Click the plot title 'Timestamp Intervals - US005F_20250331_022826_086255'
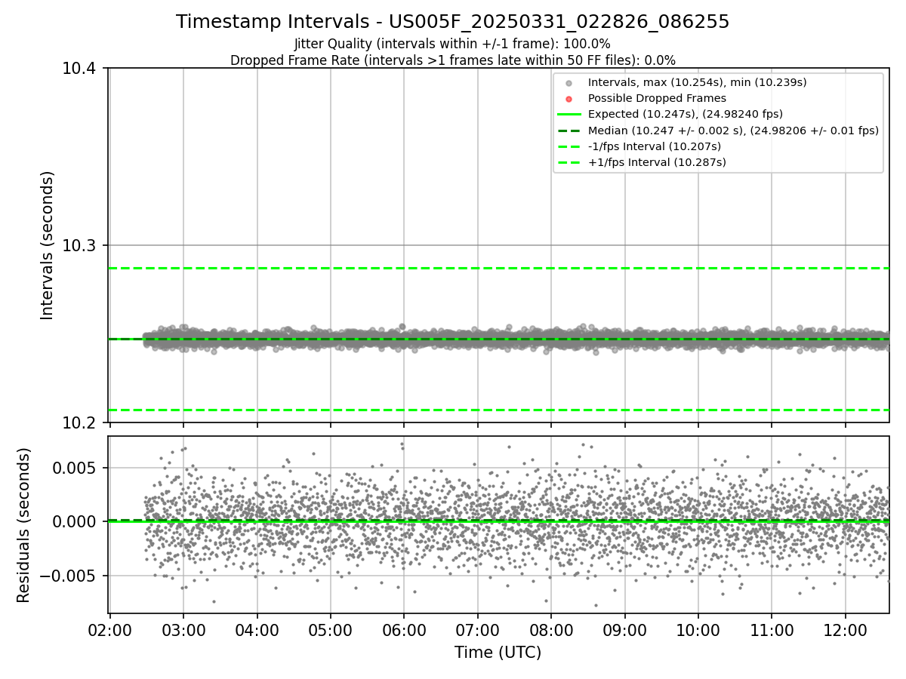The image size is (906, 679). [x=453, y=22]
